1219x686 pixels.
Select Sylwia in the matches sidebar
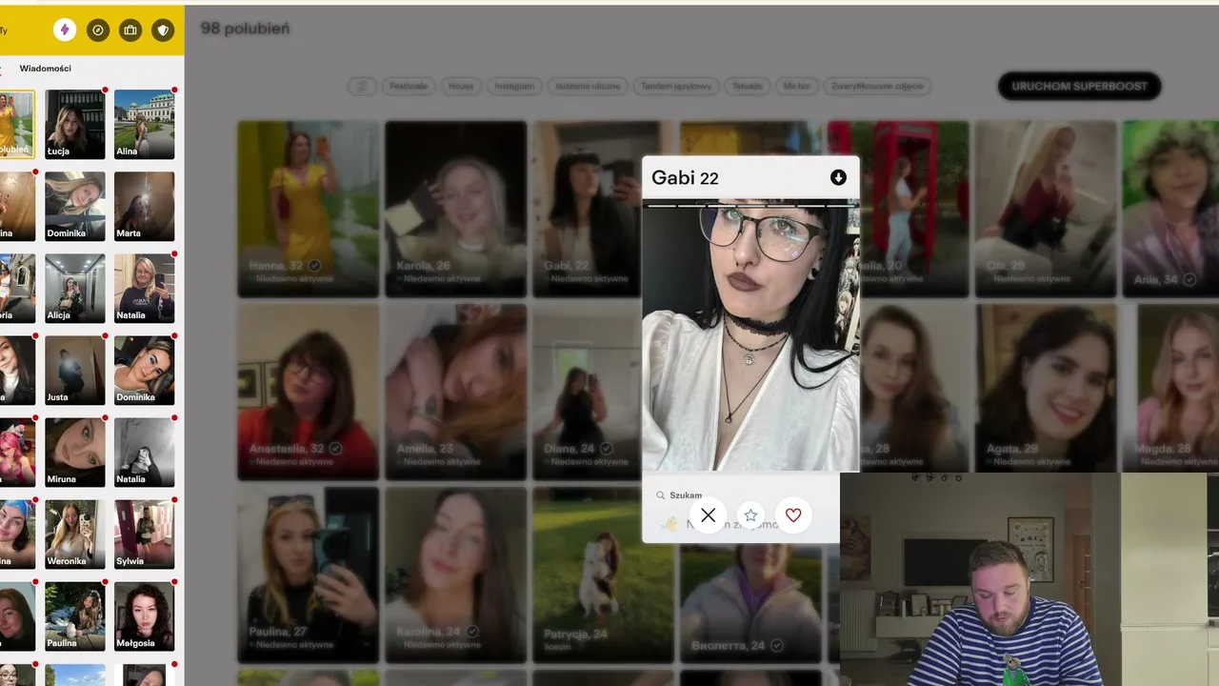145,534
